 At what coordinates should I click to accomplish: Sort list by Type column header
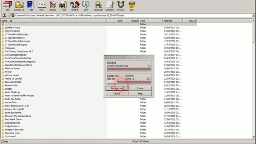click(151, 21)
